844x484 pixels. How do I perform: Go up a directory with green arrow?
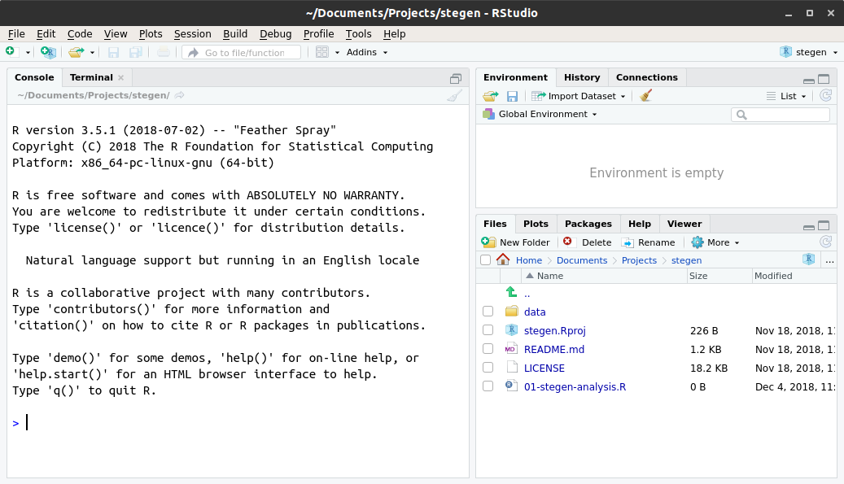coord(511,293)
